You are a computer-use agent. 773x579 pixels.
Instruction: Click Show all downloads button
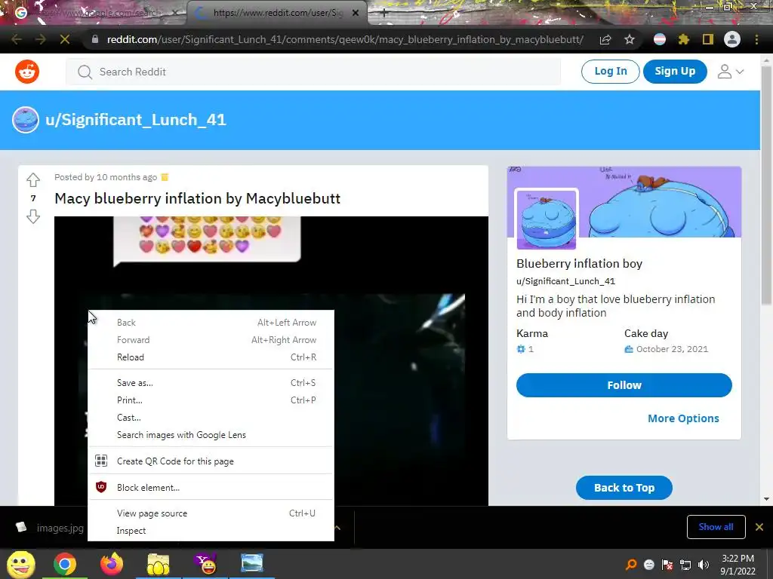pyautogui.click(x=716, y=527)
